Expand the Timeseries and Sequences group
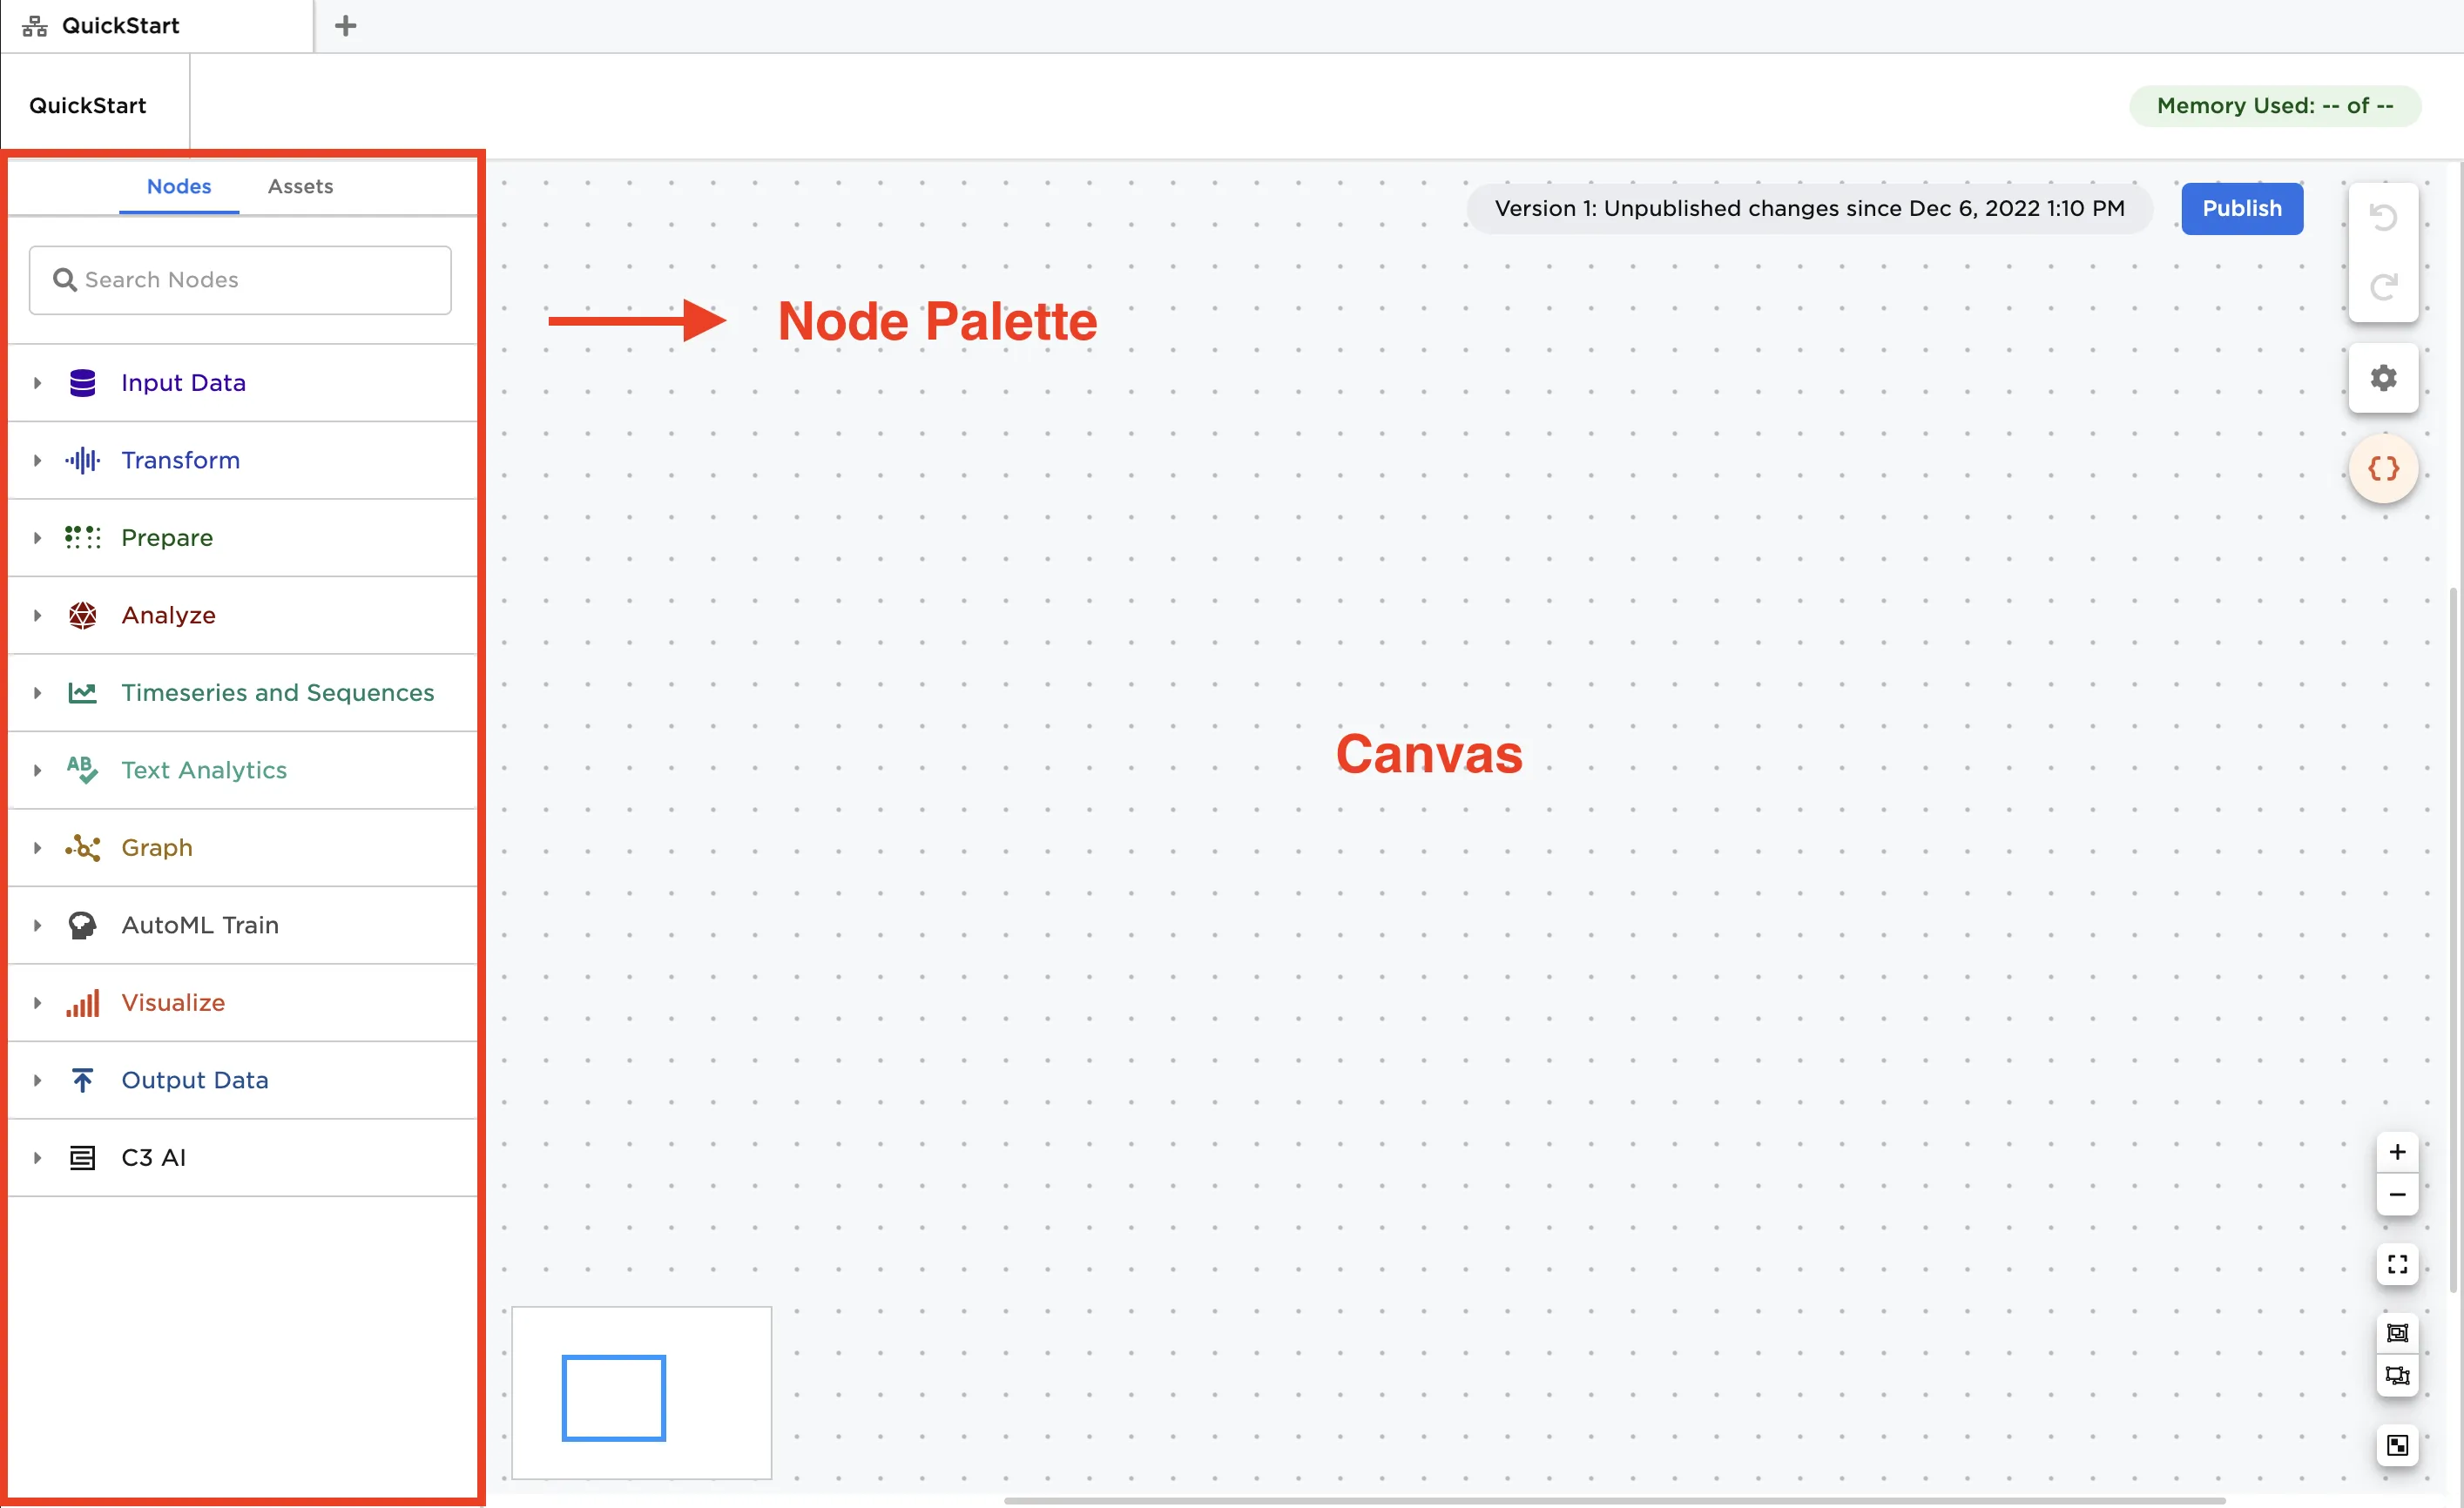This screenshot has width=2464, height=1508. pyautogui.click(x=37, y=692)
